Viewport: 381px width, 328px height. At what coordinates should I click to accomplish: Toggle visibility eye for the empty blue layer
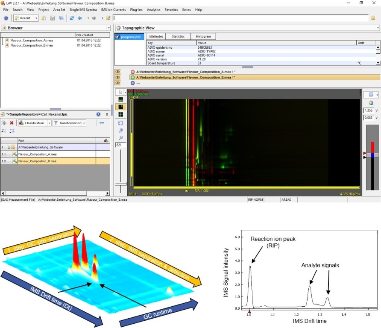point(117,83)
